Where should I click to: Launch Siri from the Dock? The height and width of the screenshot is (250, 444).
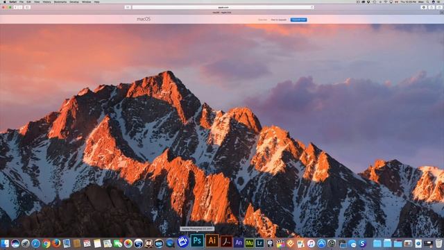pyautogui.click(x=15, y=244)
